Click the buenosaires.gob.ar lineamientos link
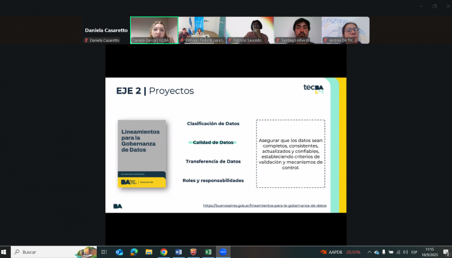This screenshot has height=258, width=452. 264,205
